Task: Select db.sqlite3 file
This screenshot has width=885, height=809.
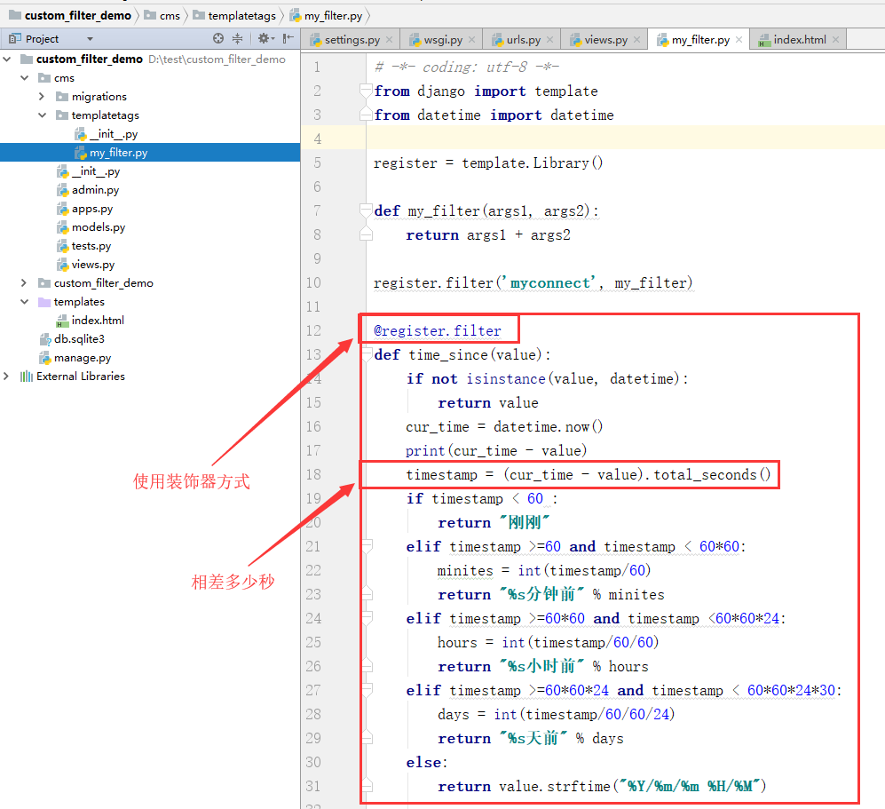Action: (x=79, y=338)
